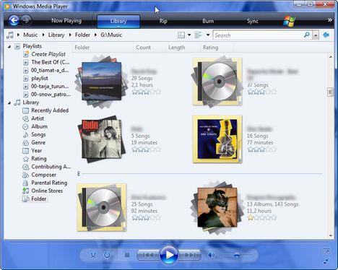The width and height of the screenshot is (338, 270).
Task: Select Online Stores in the Library tree
Action: [47, 191]
